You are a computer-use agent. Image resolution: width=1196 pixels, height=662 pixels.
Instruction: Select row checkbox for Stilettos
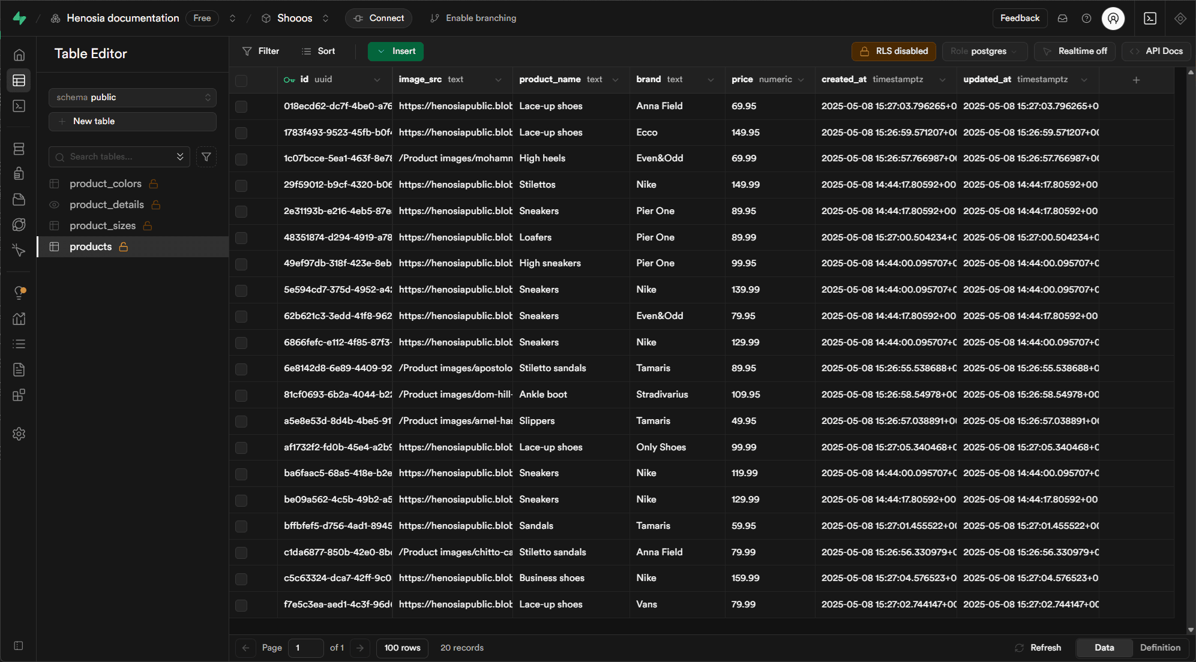pyautogui.click(x=241, y=186)
